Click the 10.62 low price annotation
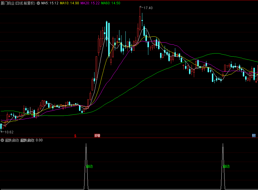 pyautogui.click(x=9, y=132)
